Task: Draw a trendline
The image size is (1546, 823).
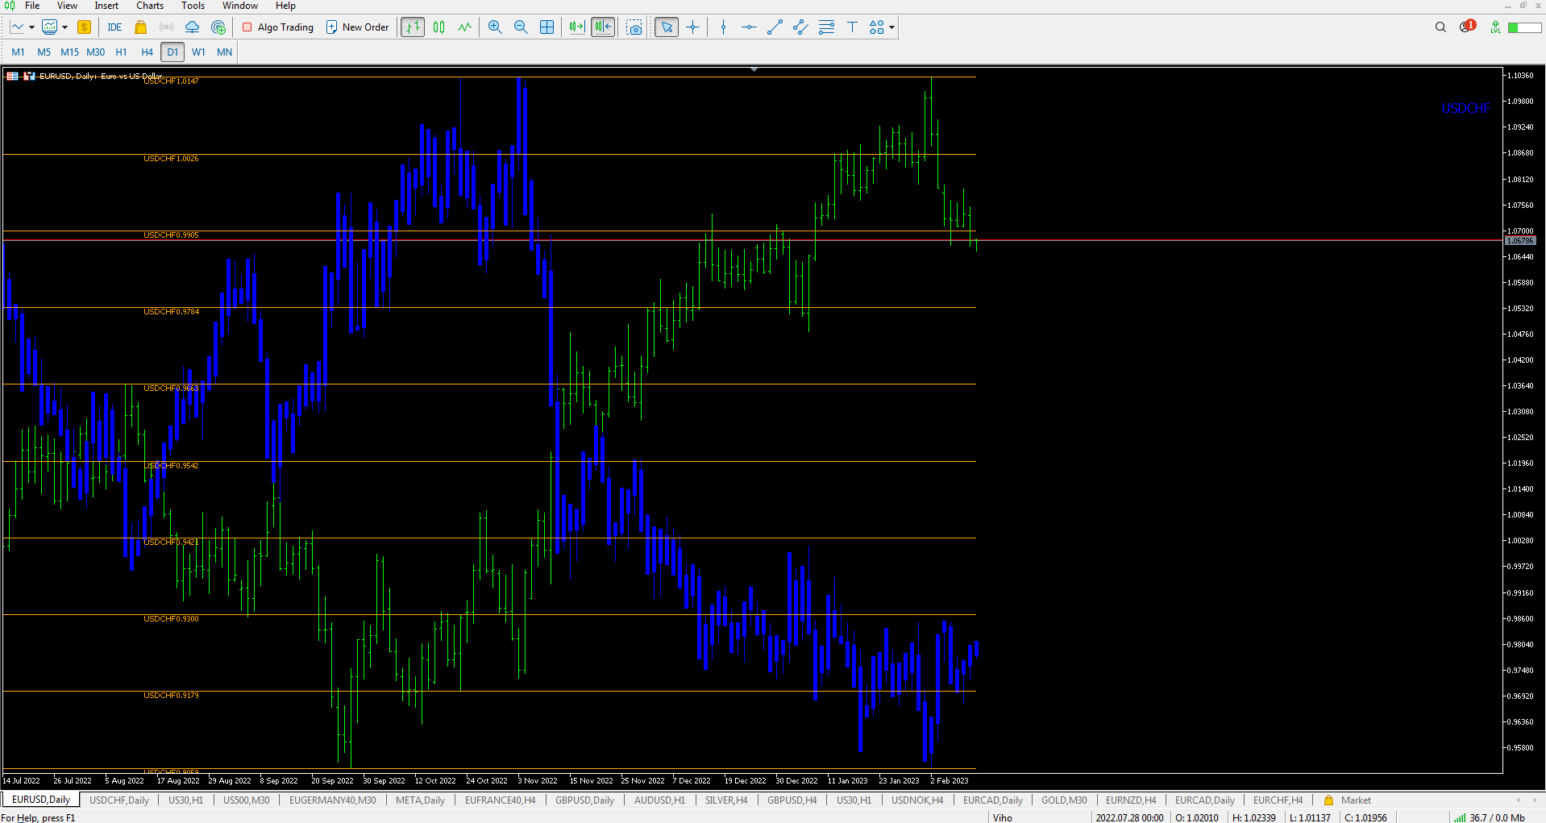Action: pyautogui.click(x=775, y=27)
